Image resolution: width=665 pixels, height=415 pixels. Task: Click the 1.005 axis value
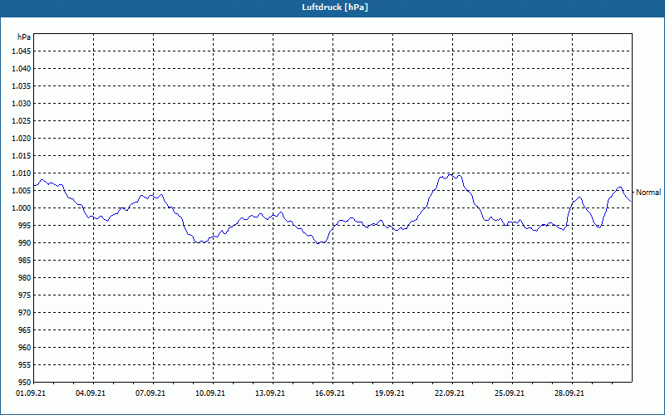point(22,191)
